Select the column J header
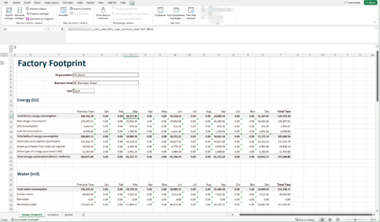The height and width of the screenshot is (222, 380). click(131, 55)
